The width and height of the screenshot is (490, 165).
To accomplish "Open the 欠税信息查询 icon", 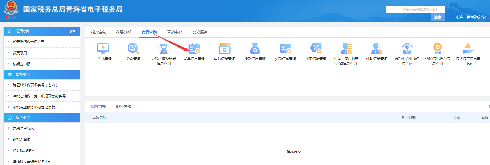I will (286, 48).
